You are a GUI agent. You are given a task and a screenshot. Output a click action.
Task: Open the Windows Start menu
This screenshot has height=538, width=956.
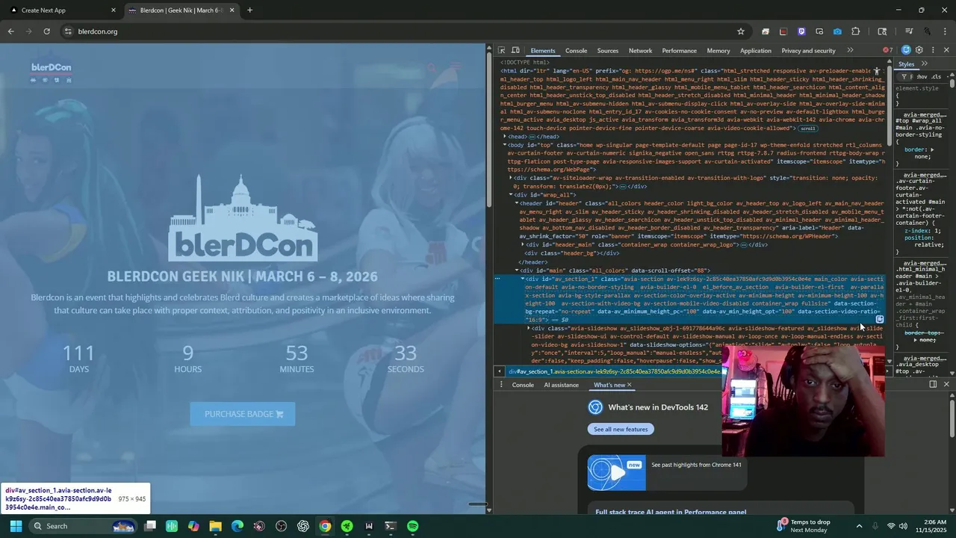16,526
